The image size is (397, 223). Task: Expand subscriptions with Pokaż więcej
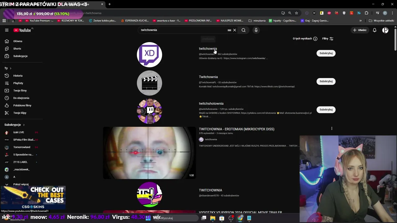pyautogui.click(x=21, y=184)
